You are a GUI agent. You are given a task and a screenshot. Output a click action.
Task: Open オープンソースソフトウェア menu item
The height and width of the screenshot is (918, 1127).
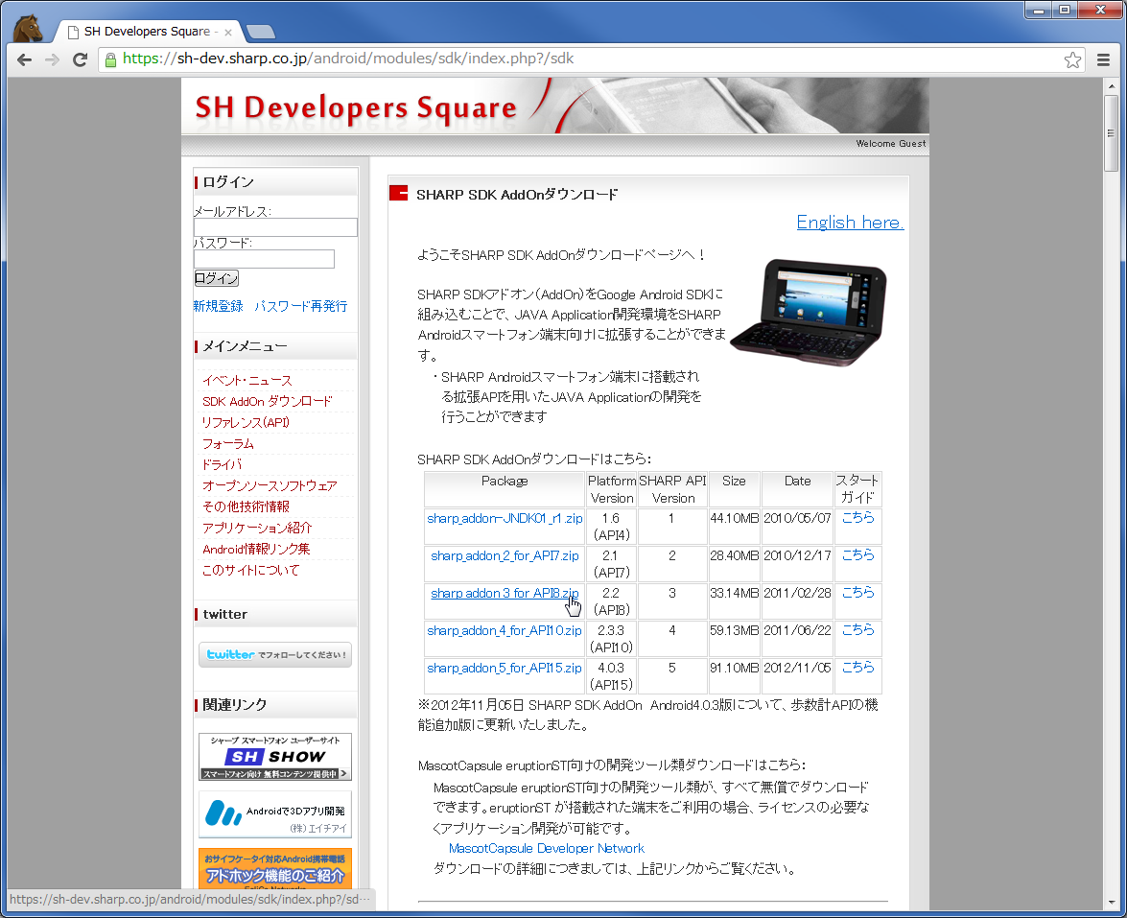(270, 486)
